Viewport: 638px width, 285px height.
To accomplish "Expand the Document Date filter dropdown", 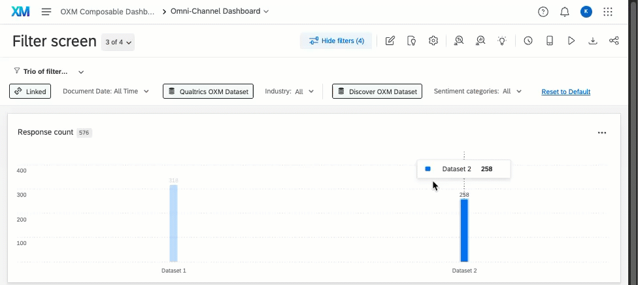I will click(106, 92).
